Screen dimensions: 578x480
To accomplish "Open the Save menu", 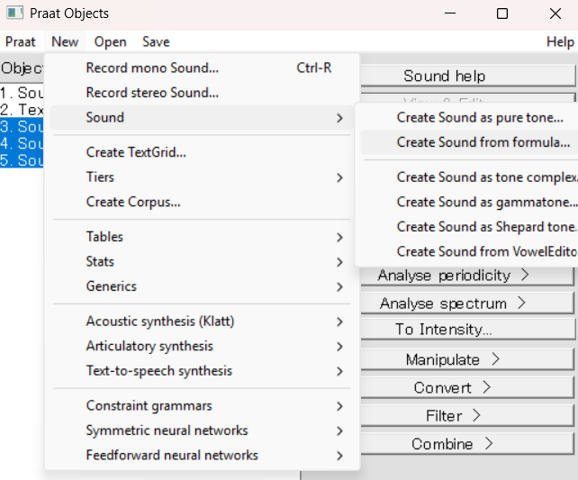I will point(156,41).
